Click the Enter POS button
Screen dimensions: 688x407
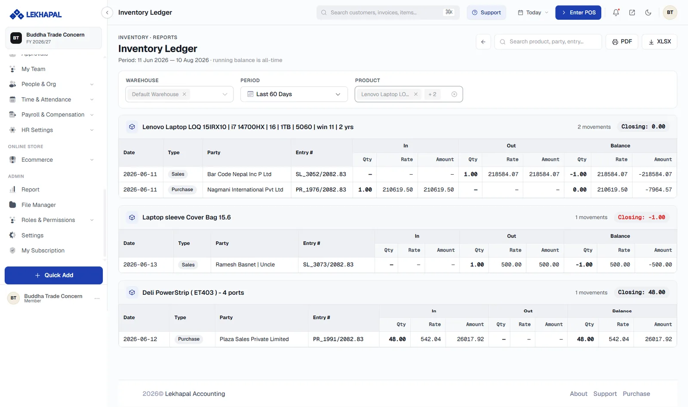(x=578, y=12)
